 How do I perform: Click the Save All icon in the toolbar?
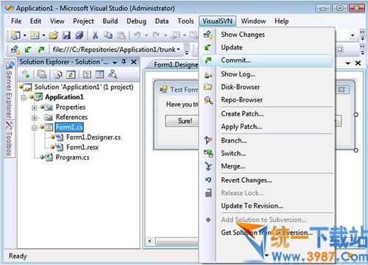coord(79,35)
